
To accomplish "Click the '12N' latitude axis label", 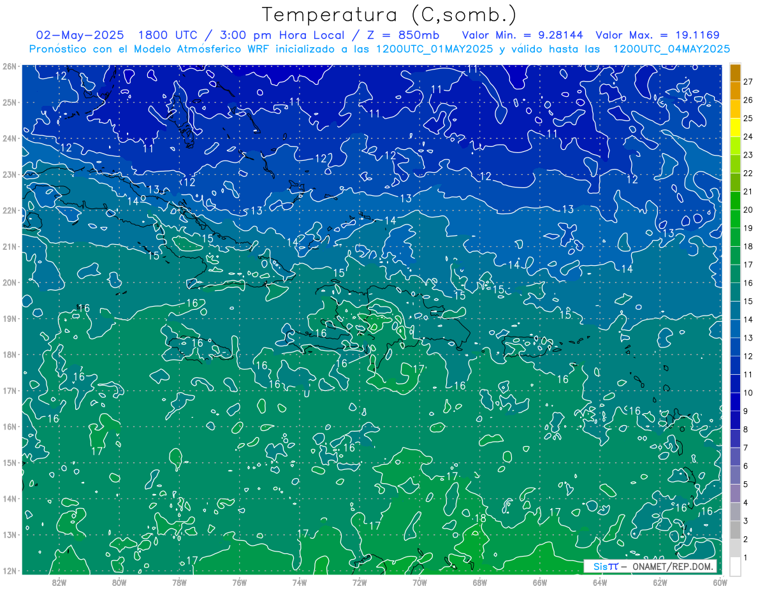I will coord(9,571).
